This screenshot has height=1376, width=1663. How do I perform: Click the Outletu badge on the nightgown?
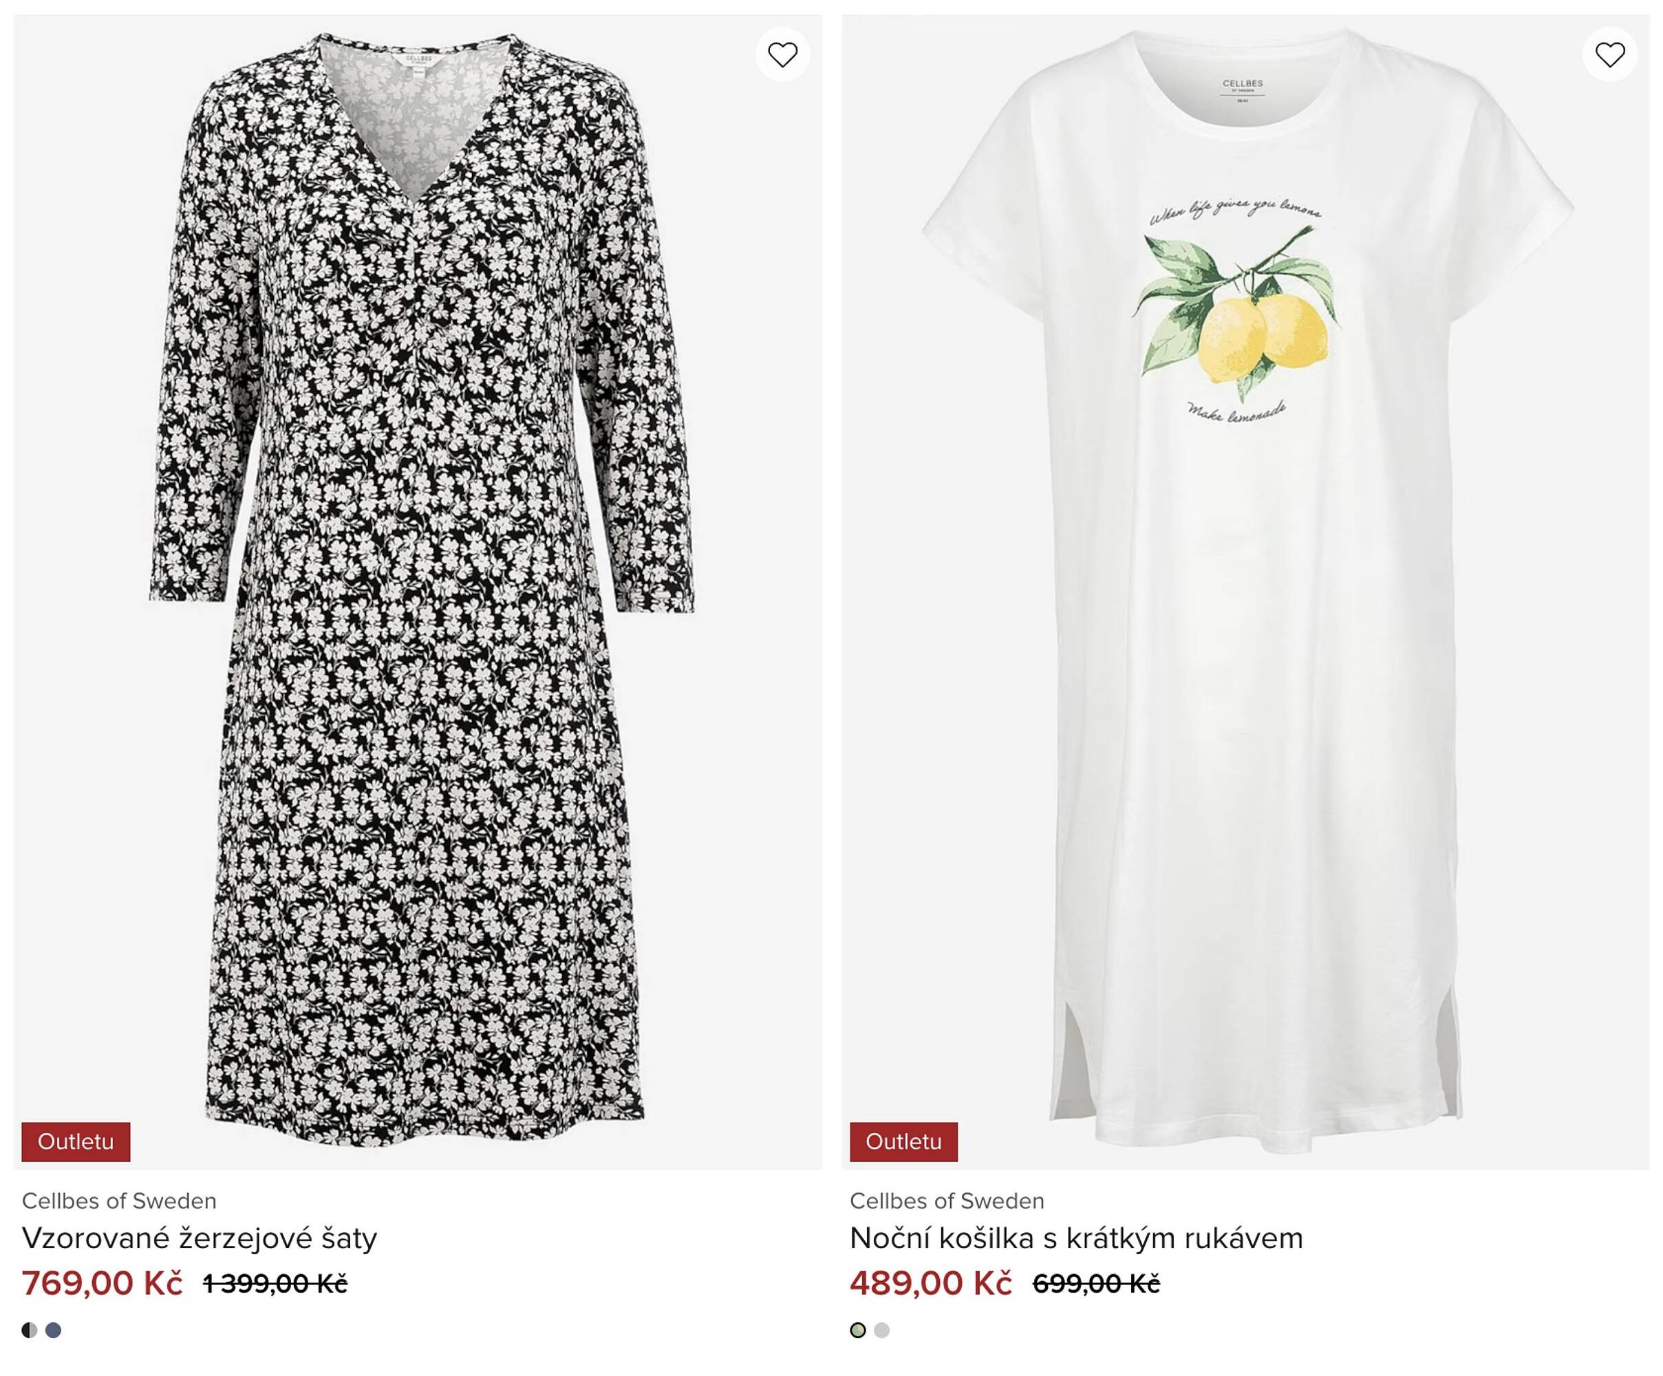coord(903,1141)
